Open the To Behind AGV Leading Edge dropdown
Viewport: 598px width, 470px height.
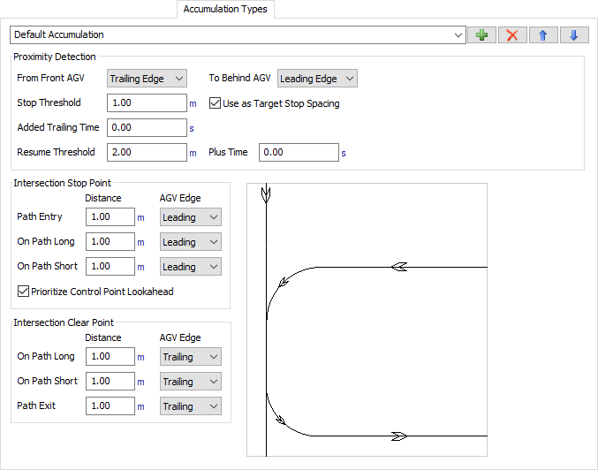(317, 79)
